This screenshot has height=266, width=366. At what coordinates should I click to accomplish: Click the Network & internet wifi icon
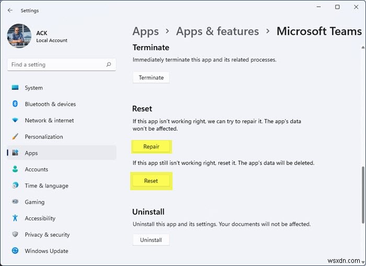coord(15,120)
